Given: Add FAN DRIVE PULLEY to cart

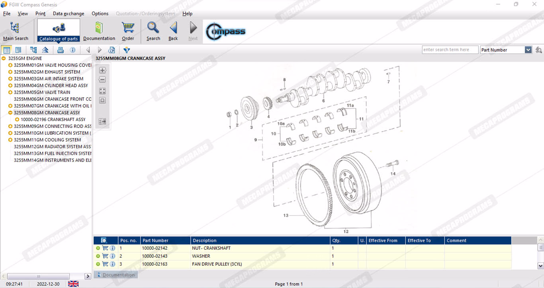Looking at the screenshot, I should [105, 264].
